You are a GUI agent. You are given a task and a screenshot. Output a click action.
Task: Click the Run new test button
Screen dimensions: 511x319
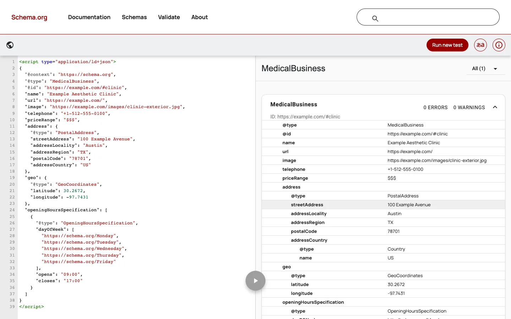[447, 45]
